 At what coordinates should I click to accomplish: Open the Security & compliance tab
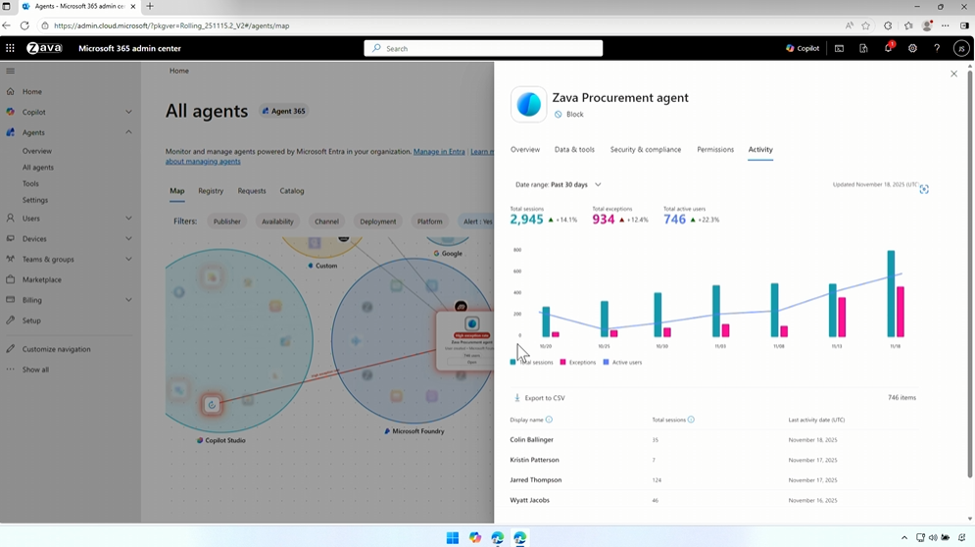click(645, 150)
